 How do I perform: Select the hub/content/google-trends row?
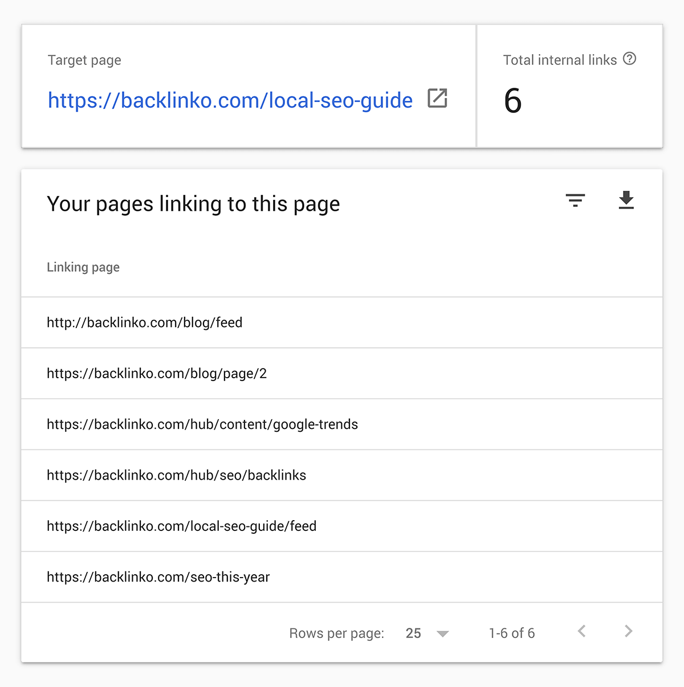pos(342,424)
